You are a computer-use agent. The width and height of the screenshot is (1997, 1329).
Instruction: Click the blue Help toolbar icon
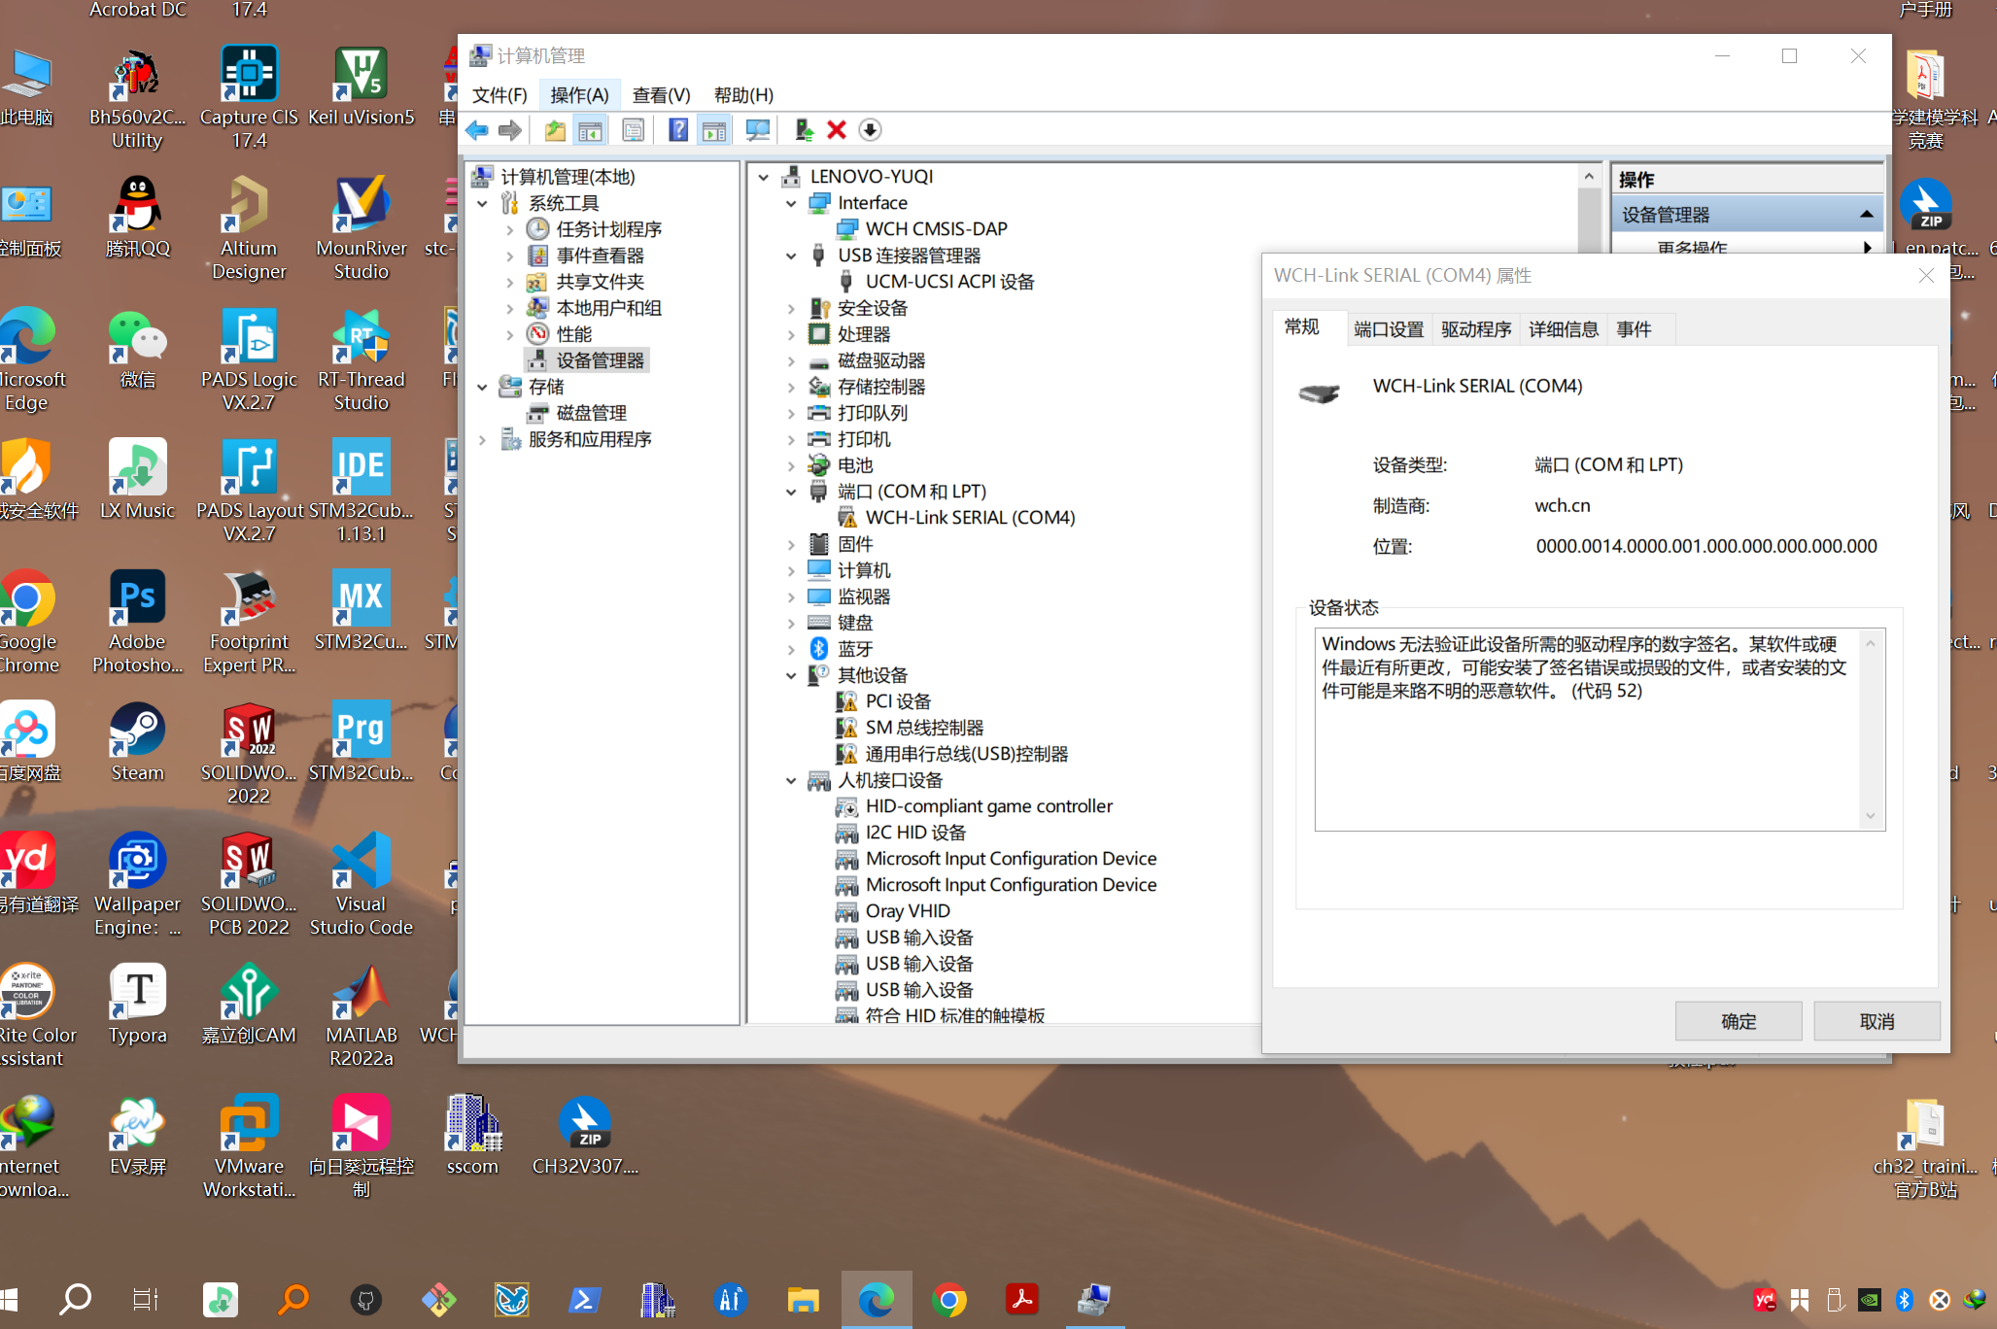[678, 130]
